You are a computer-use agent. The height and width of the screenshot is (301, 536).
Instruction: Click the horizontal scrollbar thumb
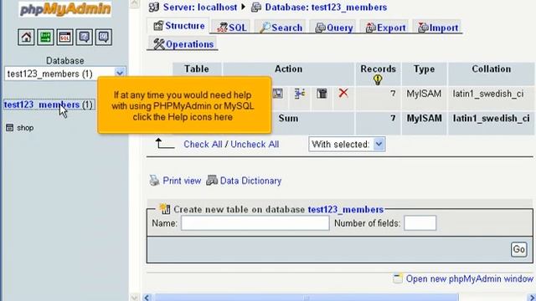click(307, 298)
